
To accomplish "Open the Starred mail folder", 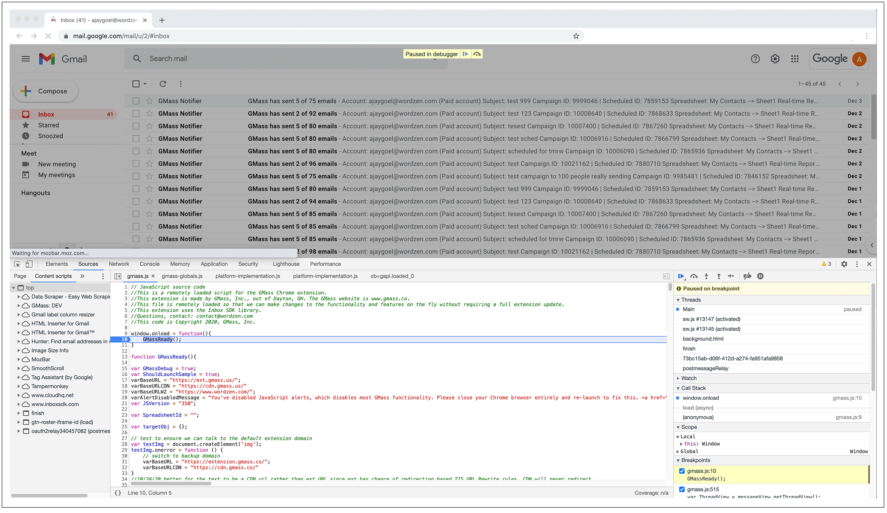I will click(48, 125).
